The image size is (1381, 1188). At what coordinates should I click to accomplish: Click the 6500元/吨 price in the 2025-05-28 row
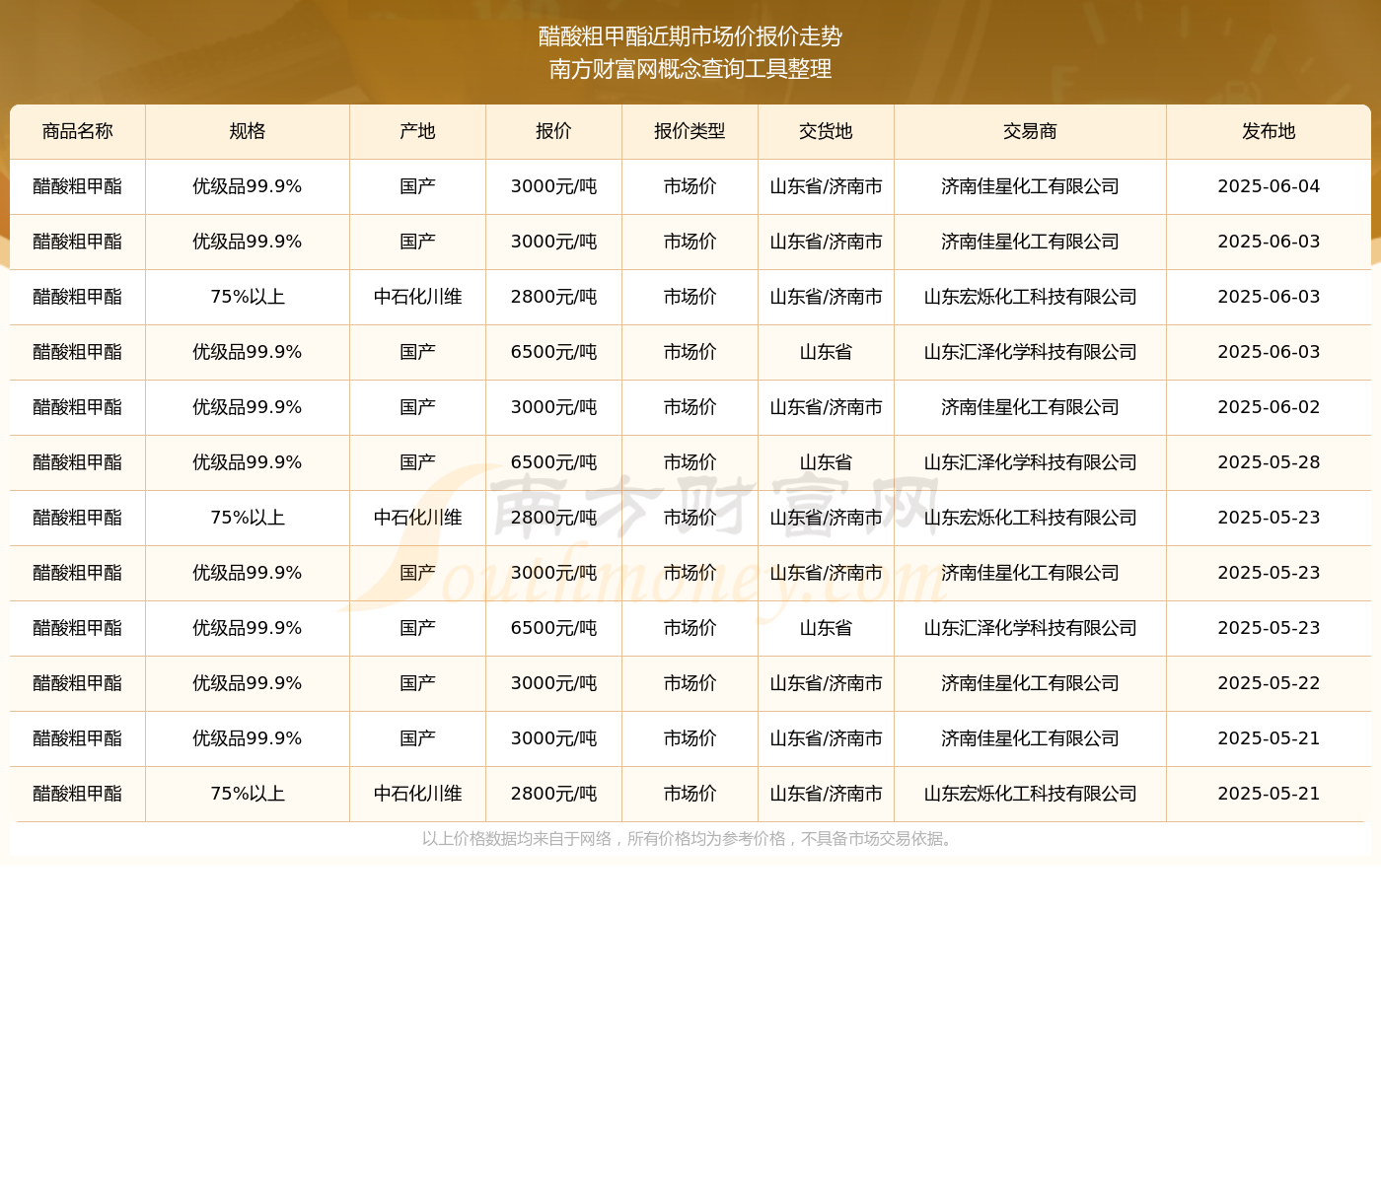pyautogui.click(x=554, y=462)
